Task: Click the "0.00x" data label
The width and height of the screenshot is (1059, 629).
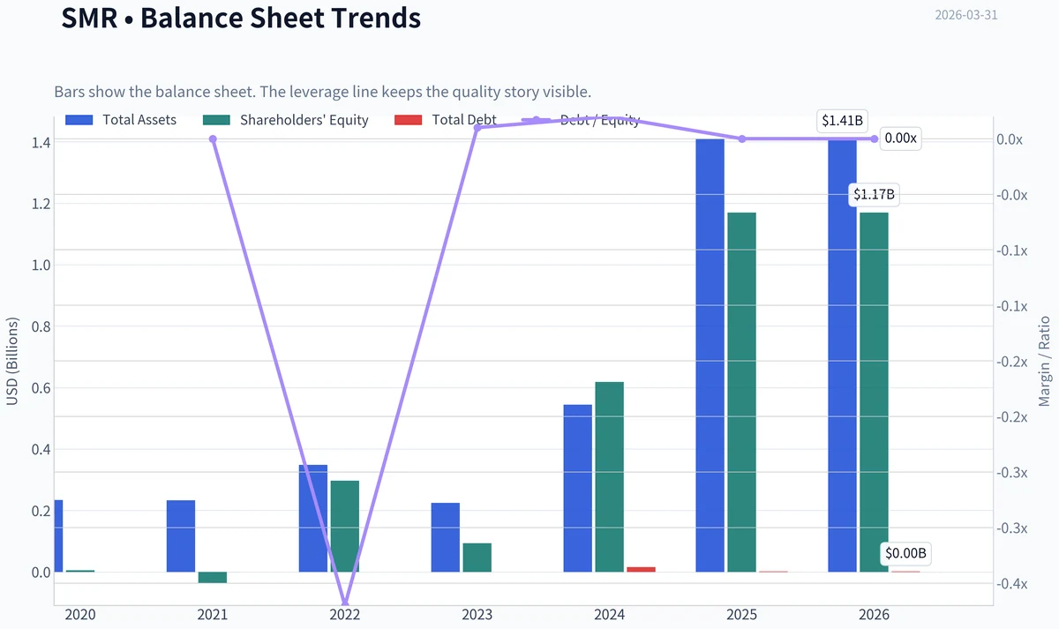Action: [900, 139]
